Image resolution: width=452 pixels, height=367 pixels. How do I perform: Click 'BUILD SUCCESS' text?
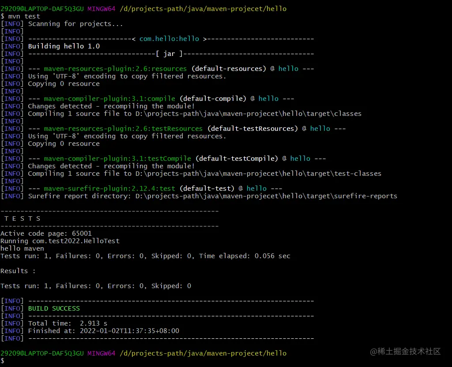(54, 308)
